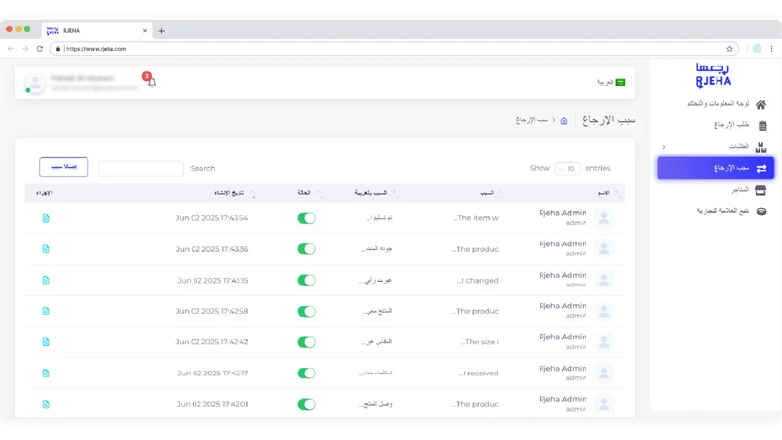The image size is (782, 440).
Task: Open the document action icon for 17:42:58 row
Action: 46,311
